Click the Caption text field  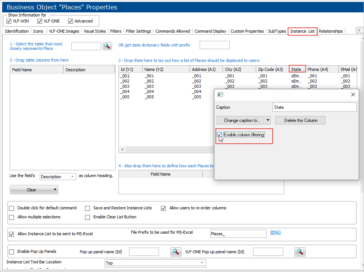tap(314, 107)
